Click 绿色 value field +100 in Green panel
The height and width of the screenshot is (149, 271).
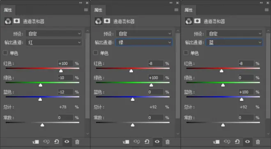coord(156,78)
